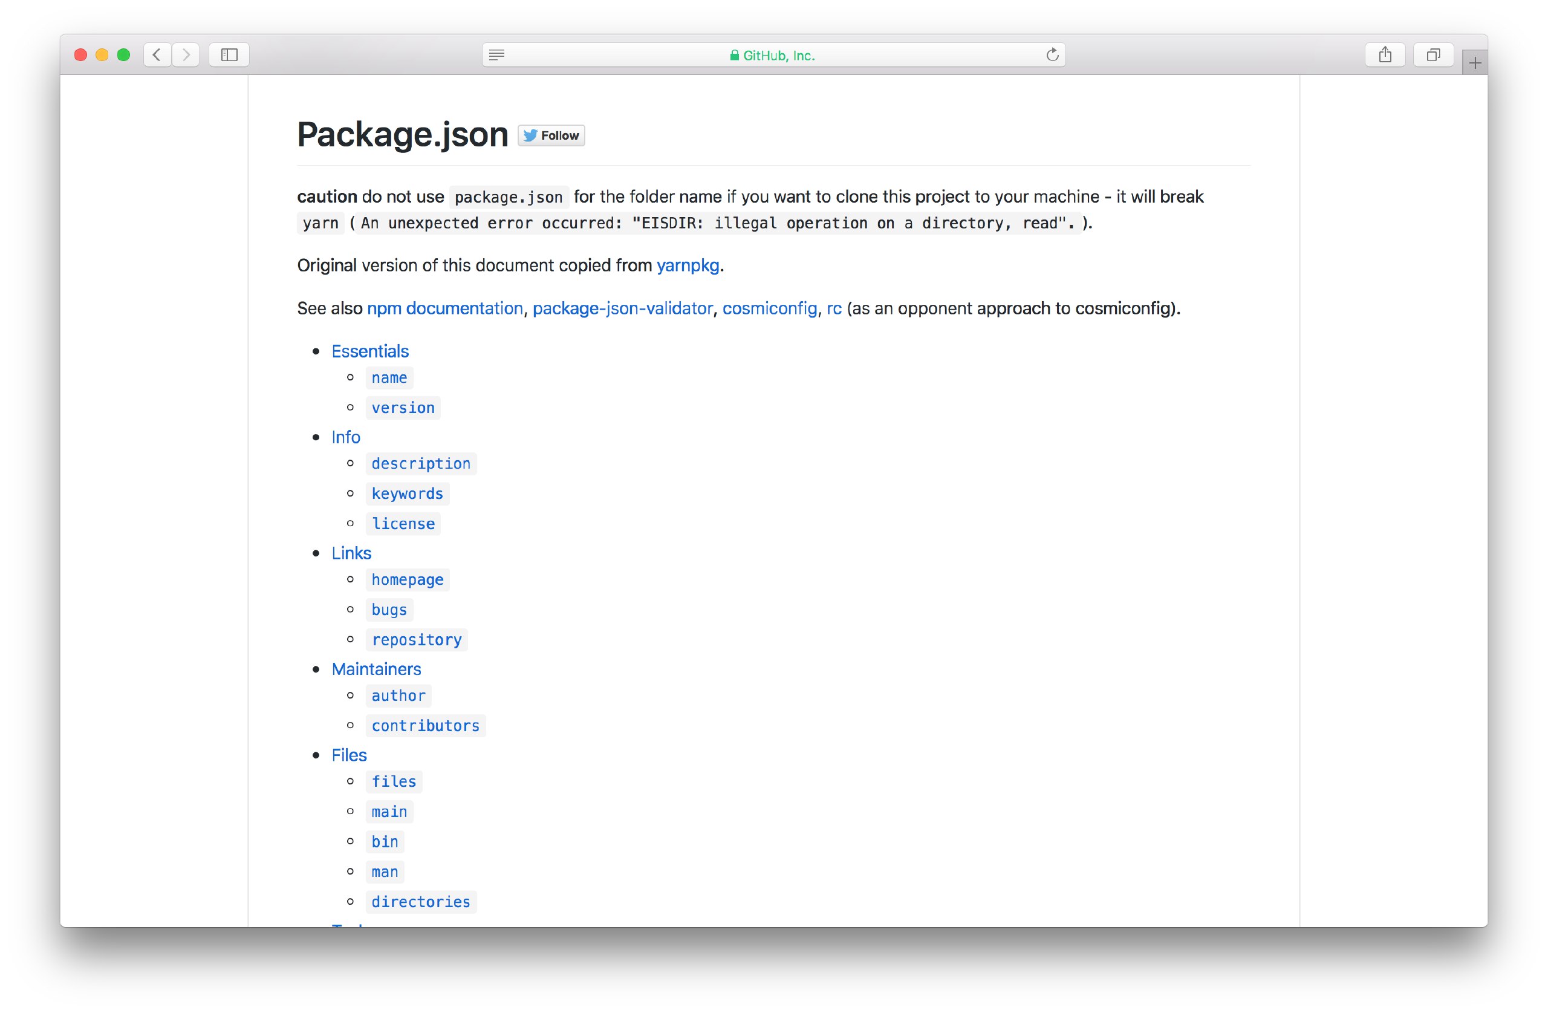Show all tabs overview icon

[x=1433, y=54]
